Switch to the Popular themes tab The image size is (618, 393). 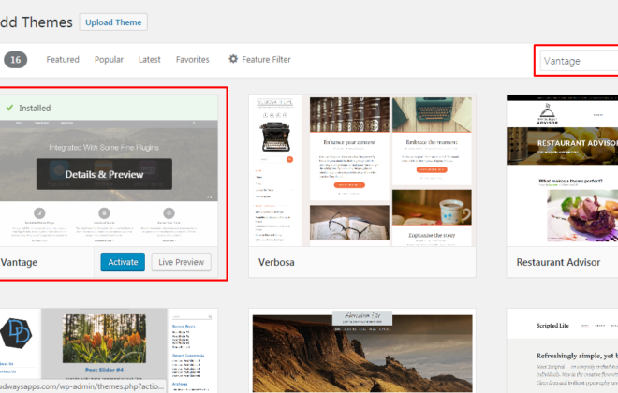pyautogui.click(x=109, y=60)
